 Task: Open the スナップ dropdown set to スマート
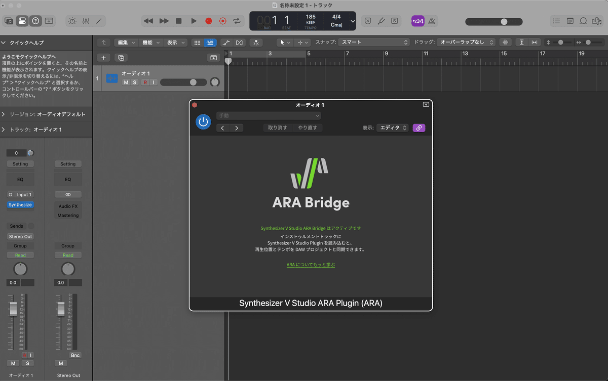374,43
